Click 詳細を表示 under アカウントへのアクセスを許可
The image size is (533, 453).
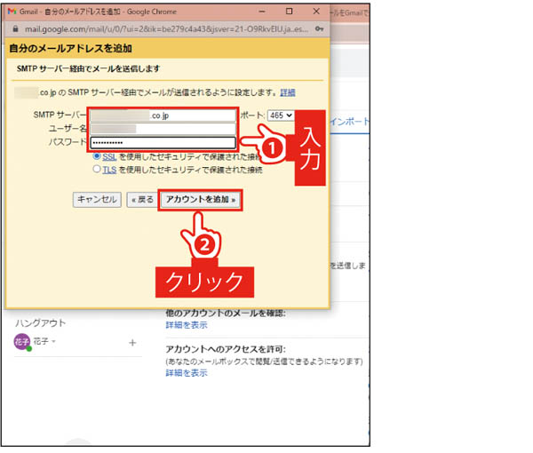[x=187, y=373]
